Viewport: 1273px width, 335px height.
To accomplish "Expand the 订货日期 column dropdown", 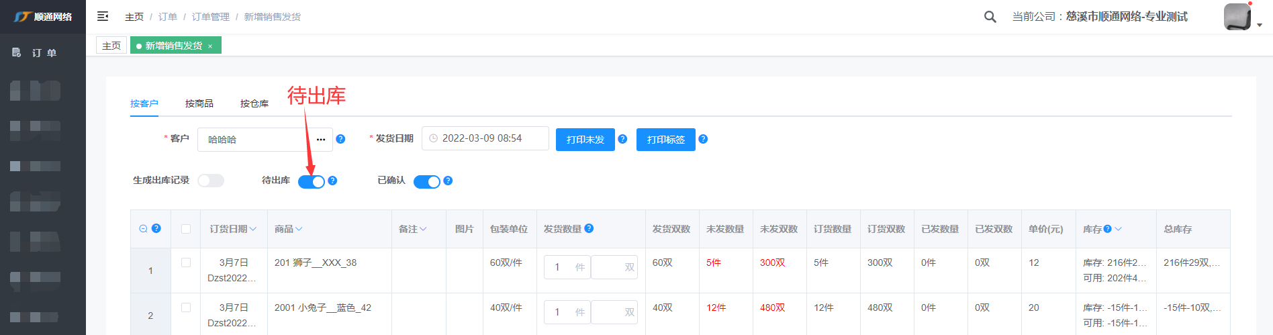I will click(253, 229).
